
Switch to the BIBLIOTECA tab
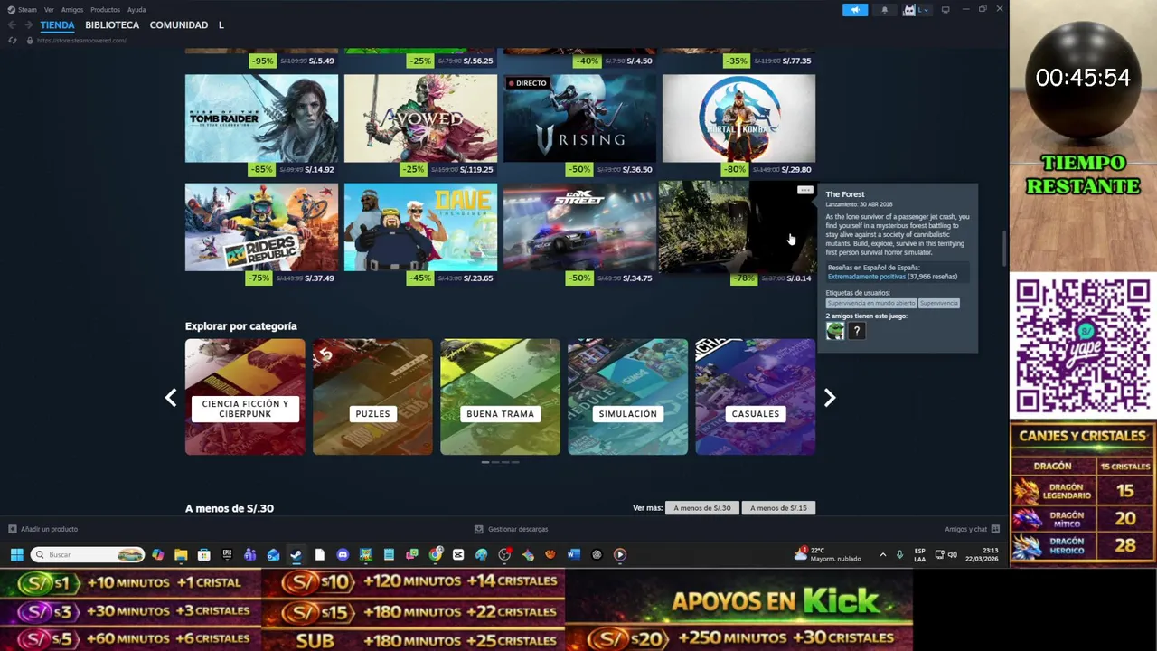coord(112,25)
